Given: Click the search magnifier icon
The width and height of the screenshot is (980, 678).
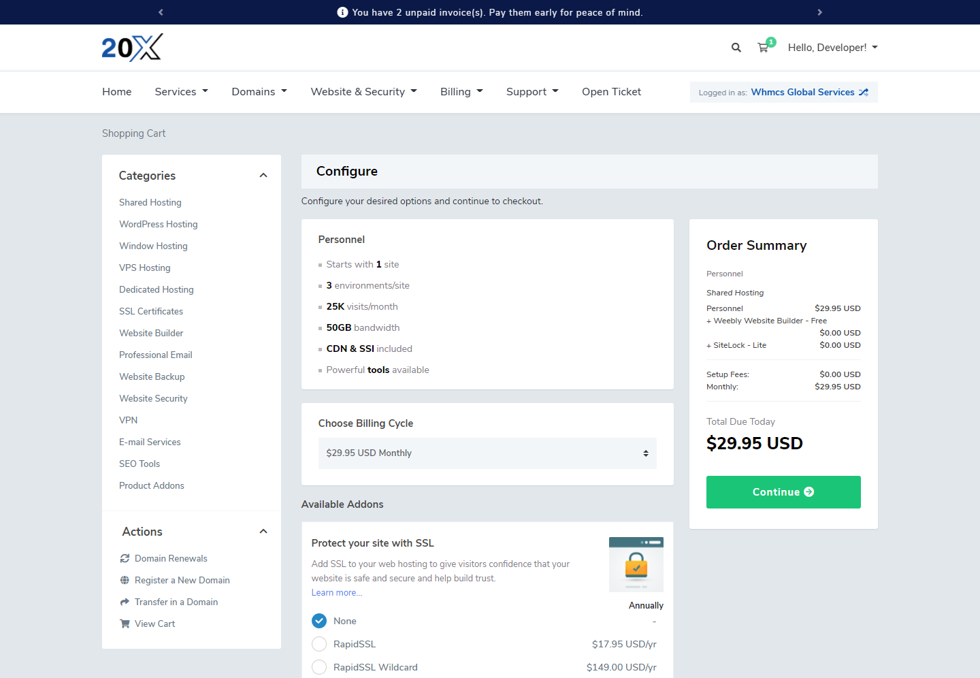Looking at the screenshot, I should [736, 48].
